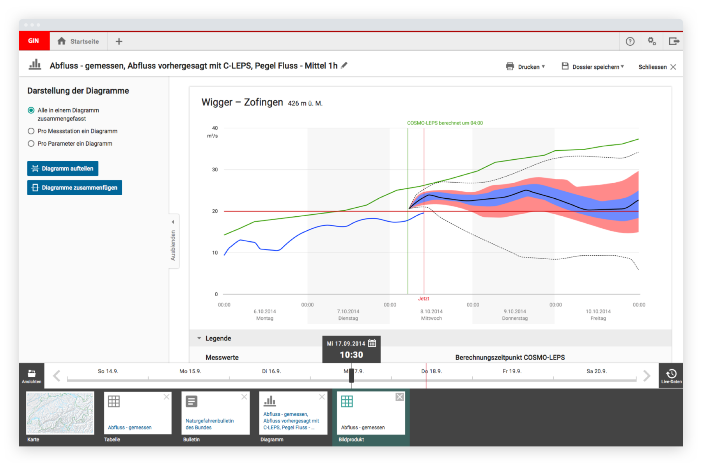Click the printer icon

coord(510,66)
